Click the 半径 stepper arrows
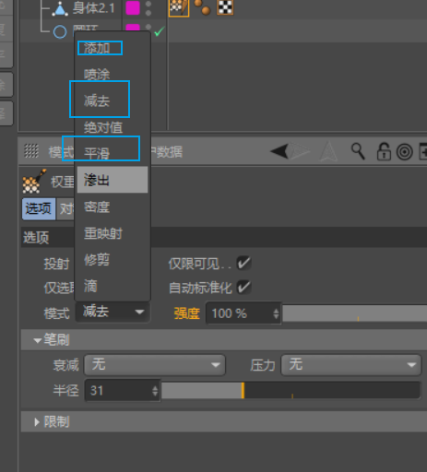This screenshot has width=427, height=472. pos(155,391)
